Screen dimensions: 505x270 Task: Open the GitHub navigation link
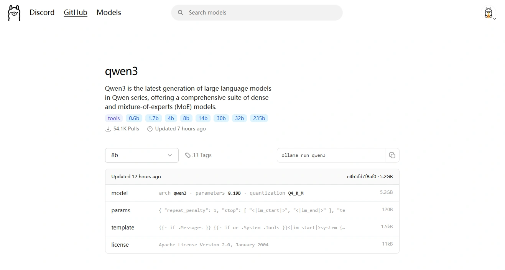pos(76,12)
